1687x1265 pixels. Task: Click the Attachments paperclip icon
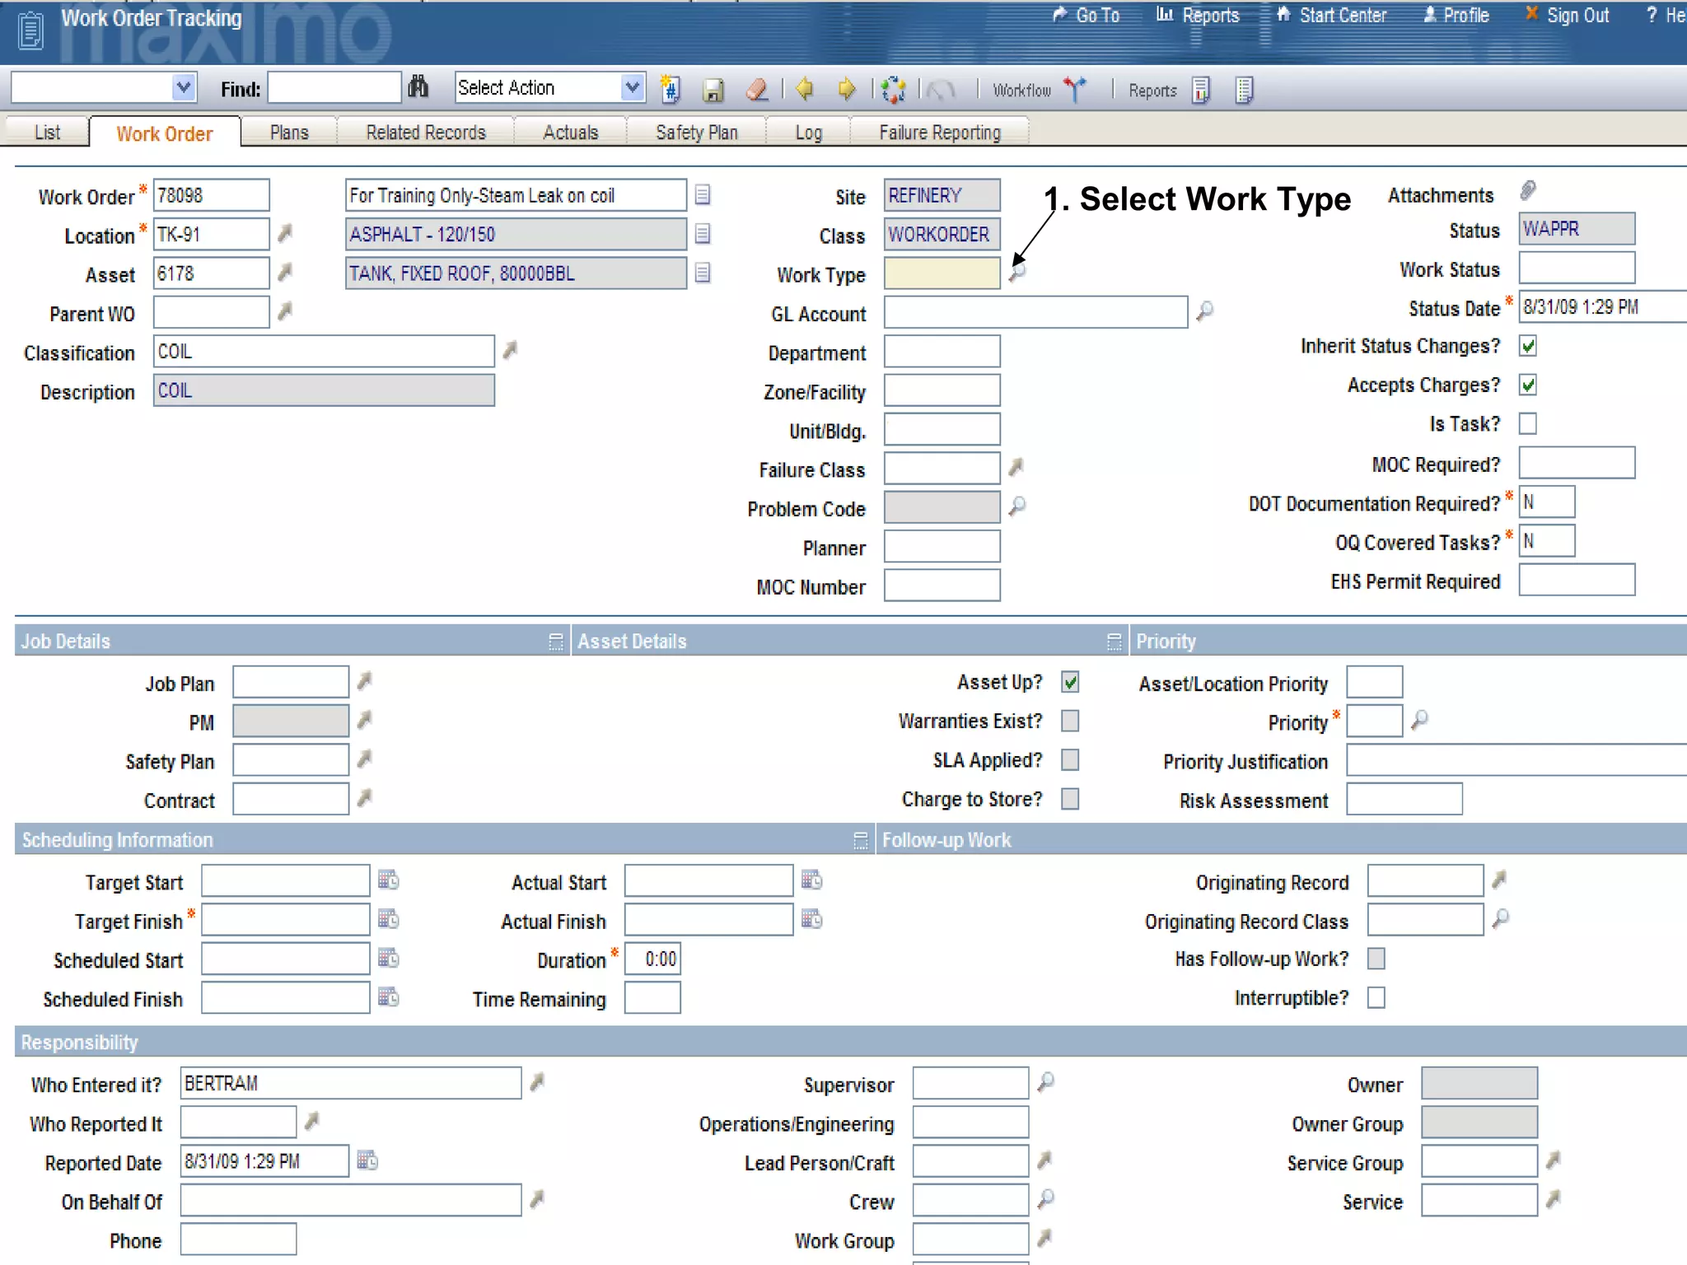coord(1528,191)
